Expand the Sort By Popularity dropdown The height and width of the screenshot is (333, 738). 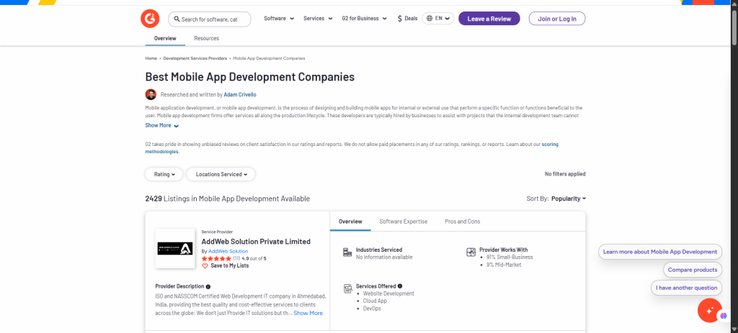[568, 199]
